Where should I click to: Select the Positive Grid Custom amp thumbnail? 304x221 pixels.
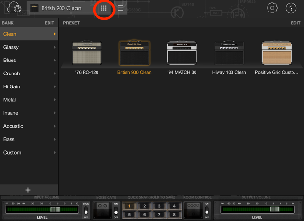(x=277, y=52)
